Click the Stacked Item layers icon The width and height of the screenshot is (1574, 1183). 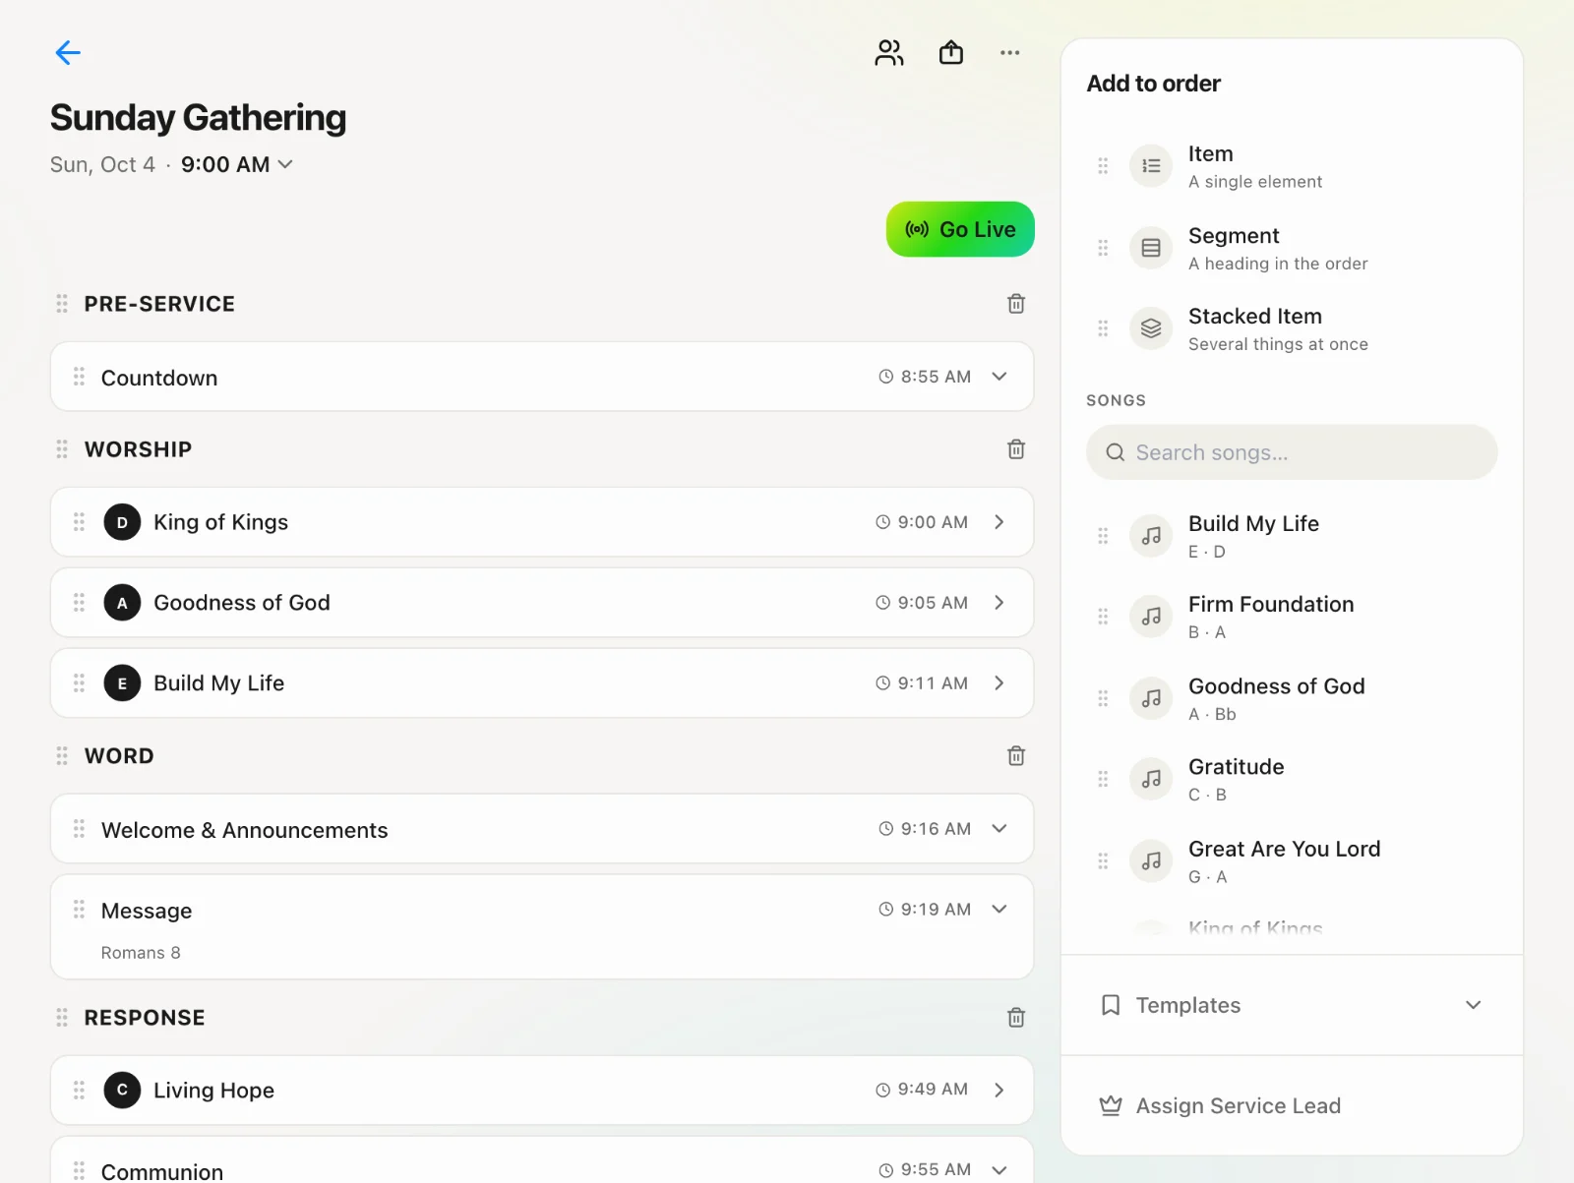(x=1151, y=328)
